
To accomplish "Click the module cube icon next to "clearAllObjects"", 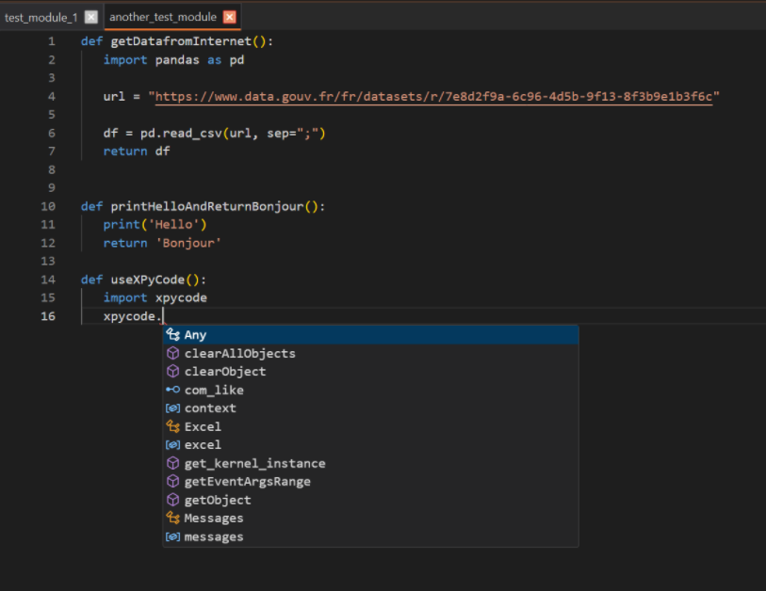I will 171,353.
